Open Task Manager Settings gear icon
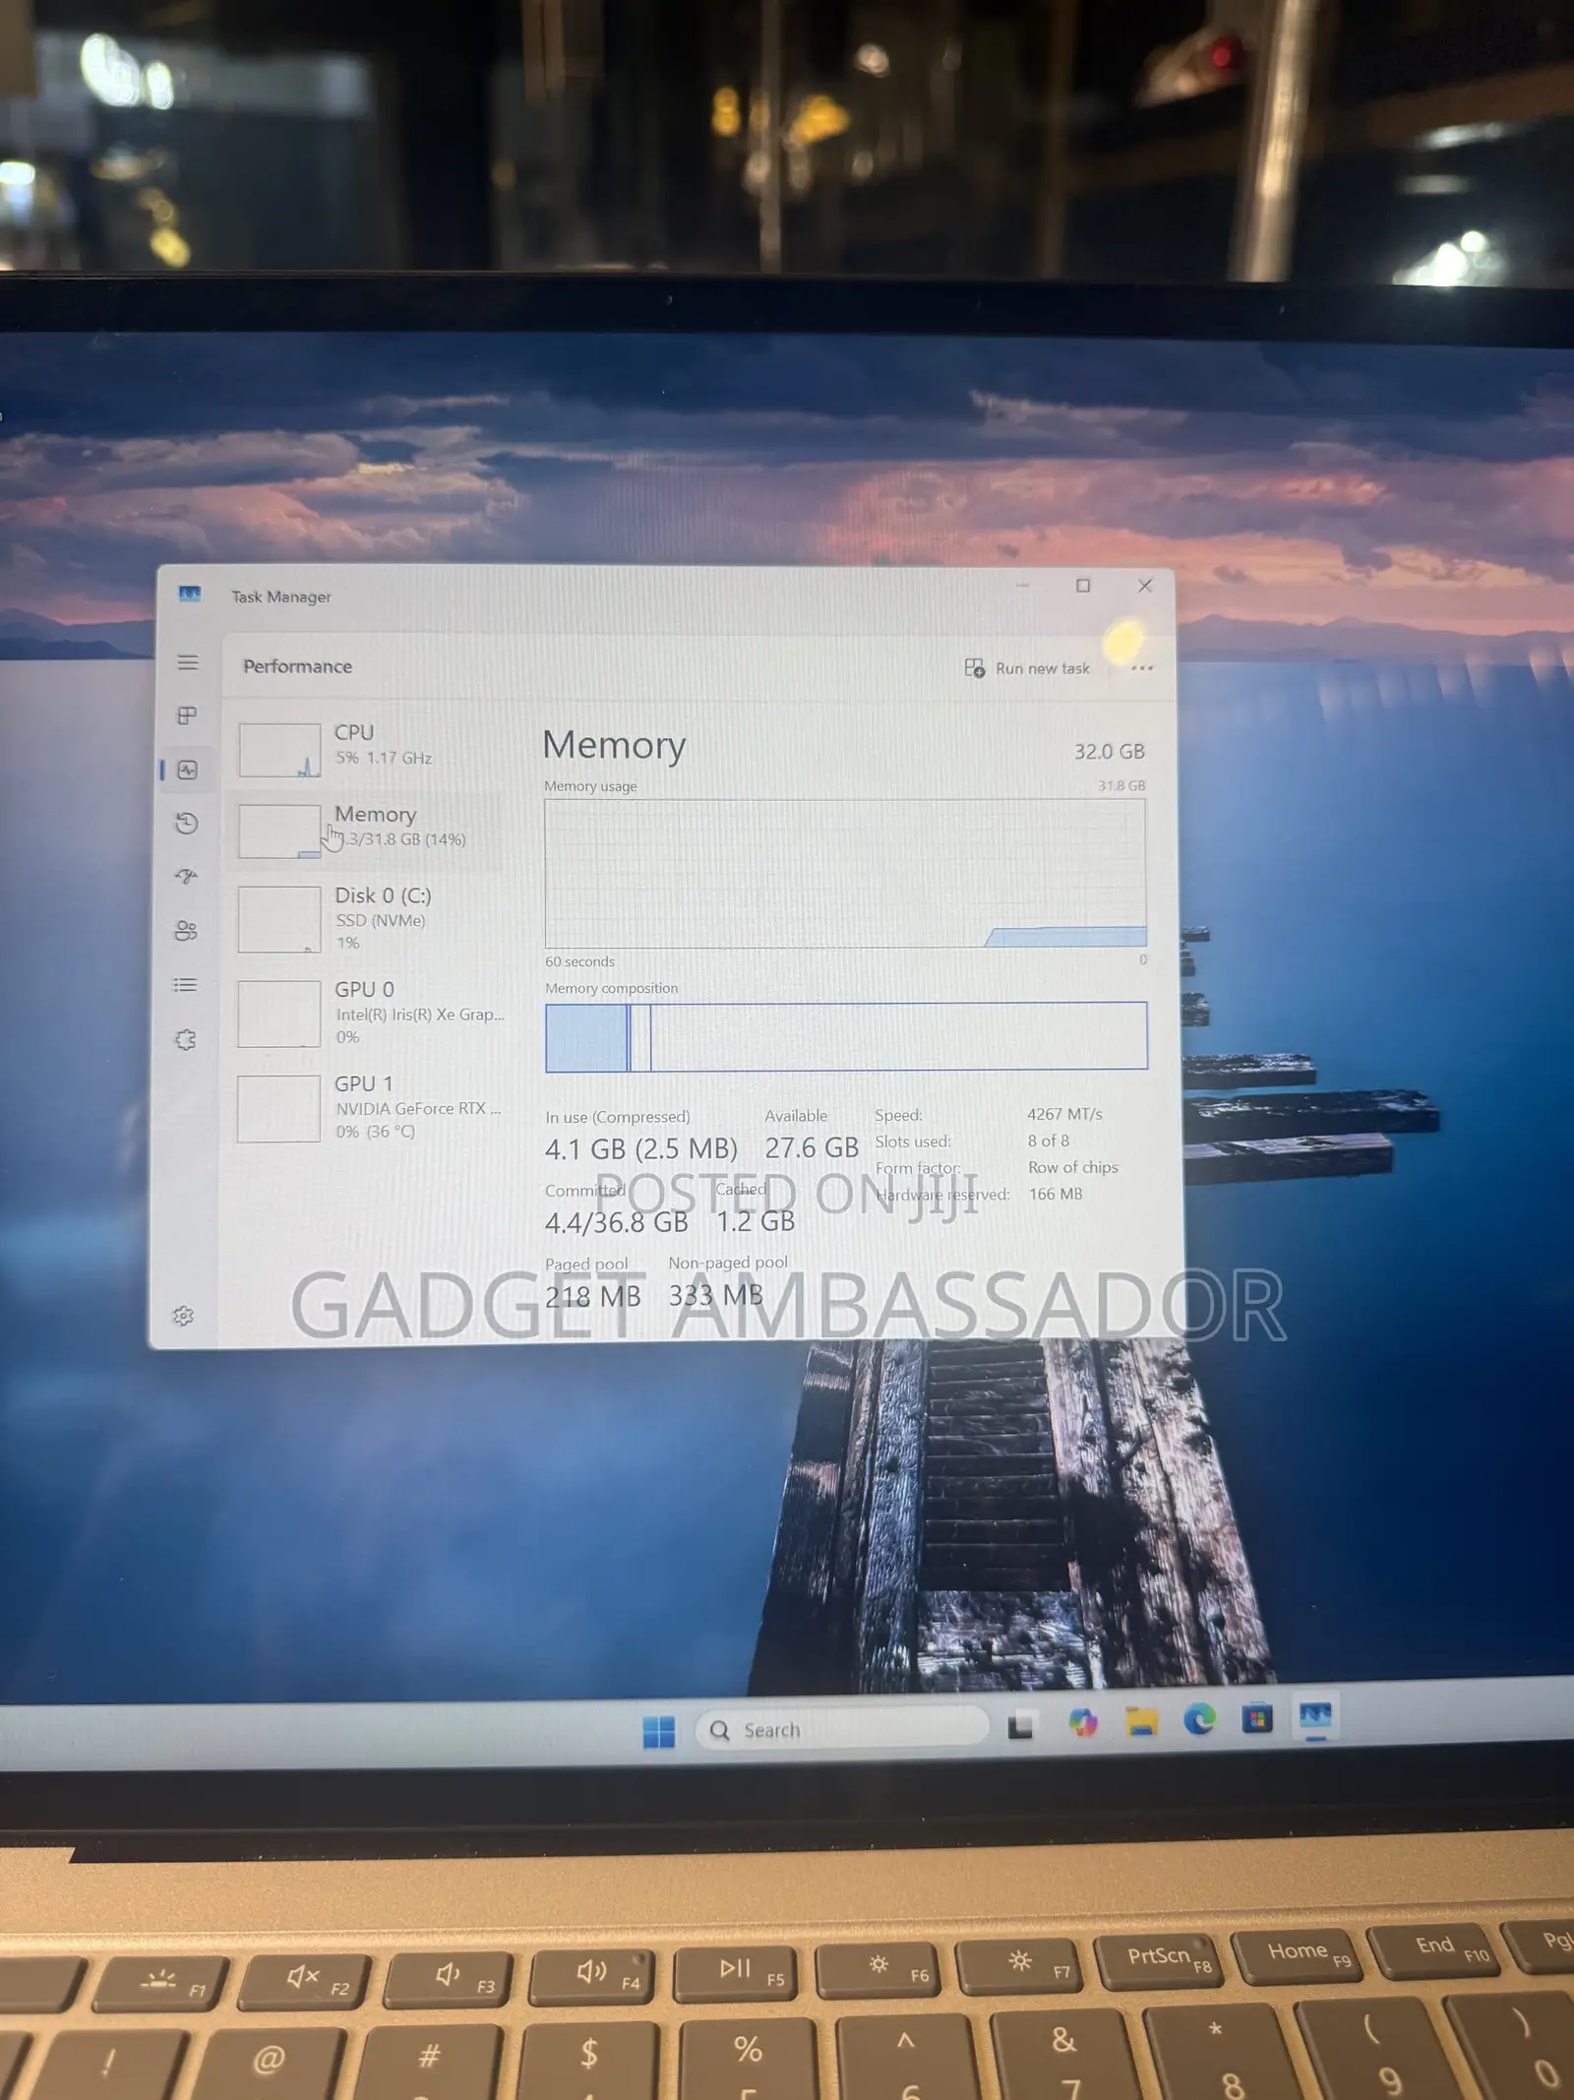1574x2100 pixels. [x=183, y=1316]
